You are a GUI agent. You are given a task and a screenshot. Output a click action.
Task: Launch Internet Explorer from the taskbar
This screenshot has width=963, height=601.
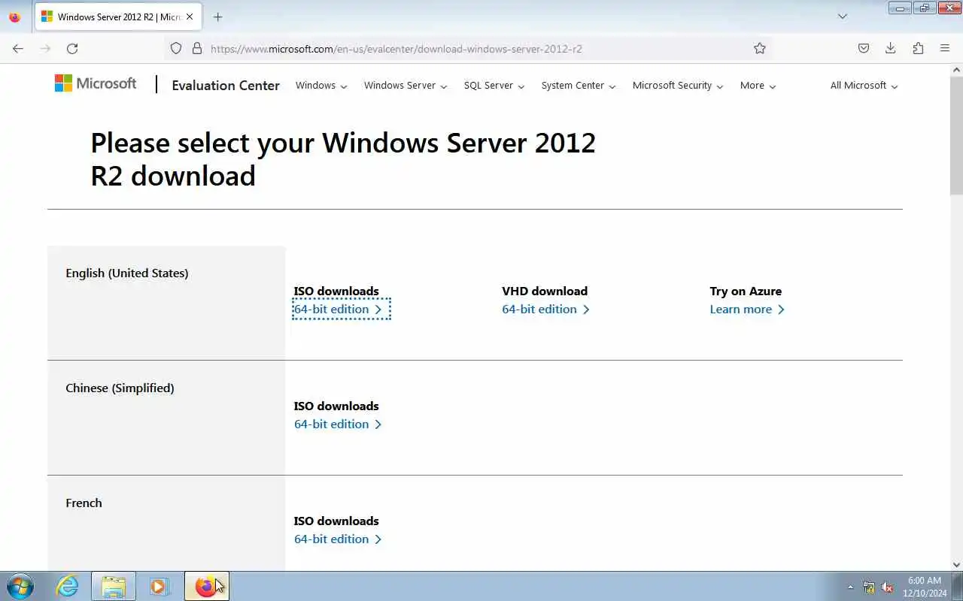[x=68, y=586]
